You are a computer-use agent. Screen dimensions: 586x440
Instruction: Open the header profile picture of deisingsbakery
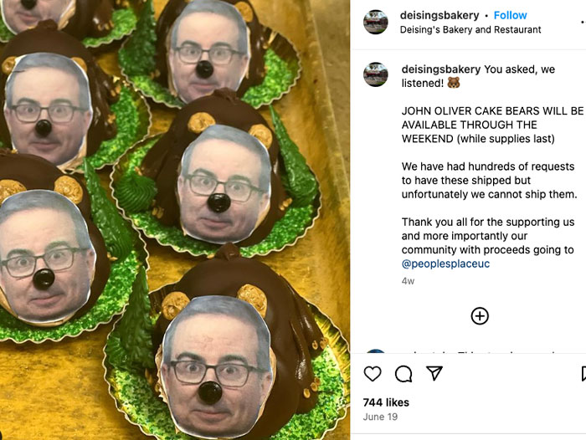(x=376, y=22)
